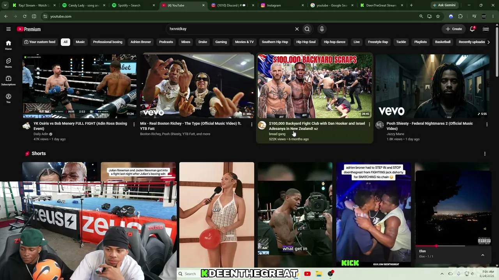This screenshot has height=280, width=499.
Task: Open options menu for Backyard Fight Club video
Action: tap(369, 124)
